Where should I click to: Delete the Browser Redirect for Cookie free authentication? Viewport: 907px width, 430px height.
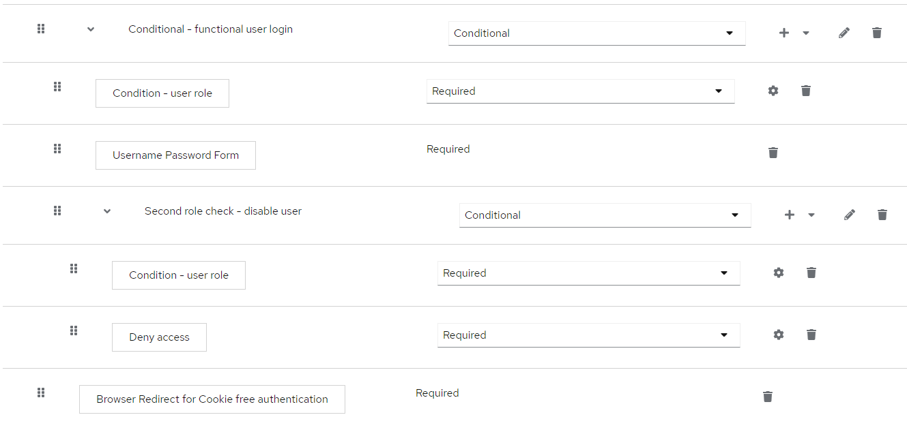coord(767,396)
